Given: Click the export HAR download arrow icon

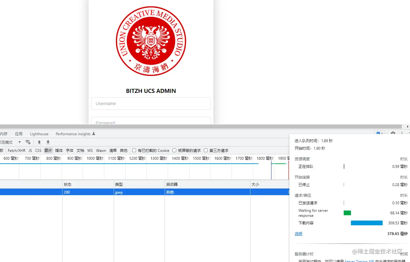Looking at the screenshot, I should [48, 142].
